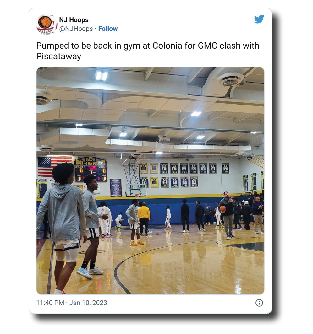Click the man holding a basketball
Viewport: 313px width, 334px height.
pyautogui.click(x=228, y=213)
